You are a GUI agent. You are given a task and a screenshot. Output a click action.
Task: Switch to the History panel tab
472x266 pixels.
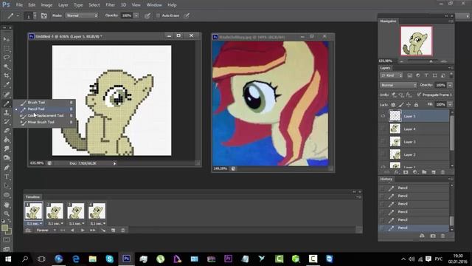tap(386, 179)
